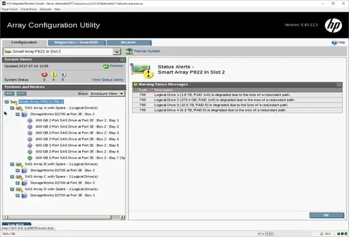Click the SAS Array C icon
Image resolution: width=349 pixels, height=237 pixels.
tap(19, 177)
